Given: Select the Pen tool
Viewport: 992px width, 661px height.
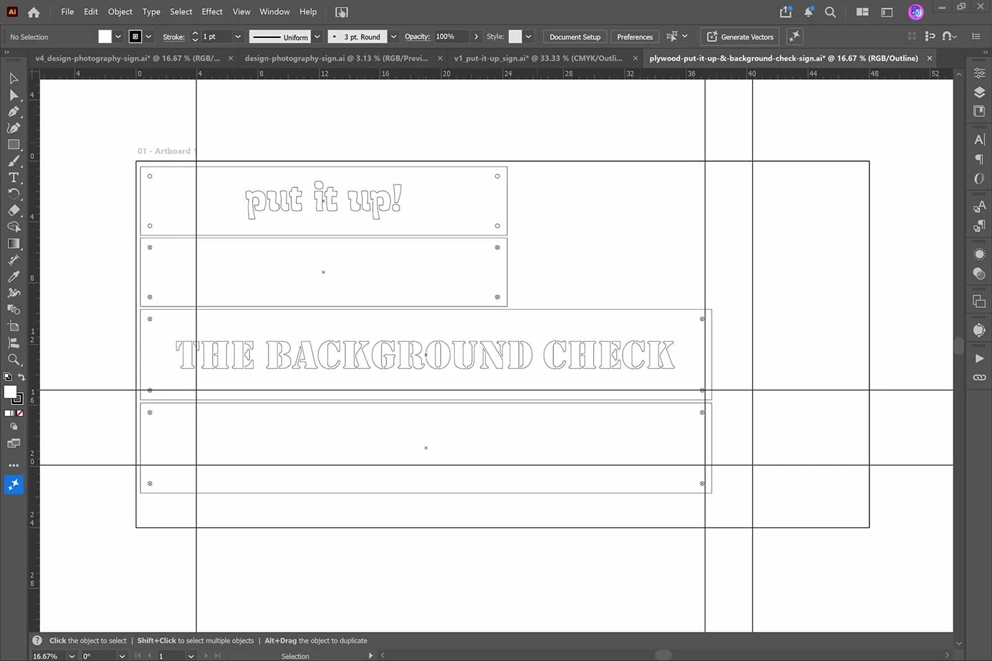Looking at the screenshot, I should (13, 112).
